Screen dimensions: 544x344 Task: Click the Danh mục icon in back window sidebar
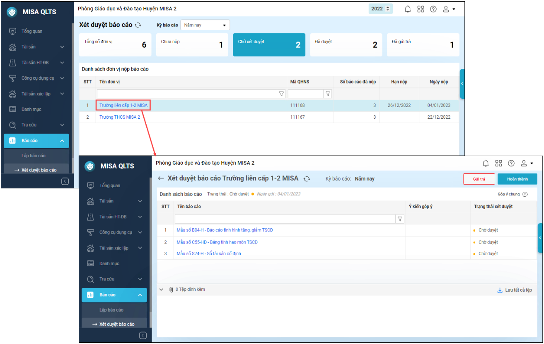point(12,109)
